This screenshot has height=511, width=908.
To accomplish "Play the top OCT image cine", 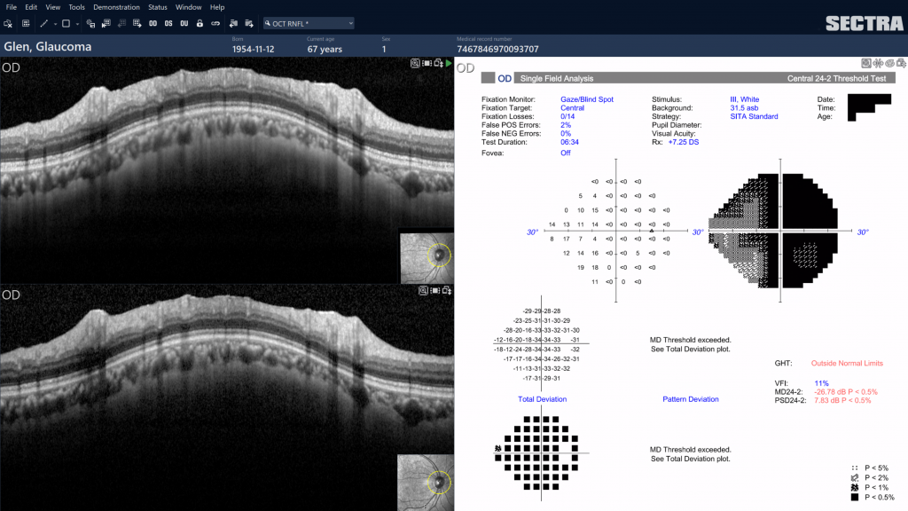I will [449, 63].
